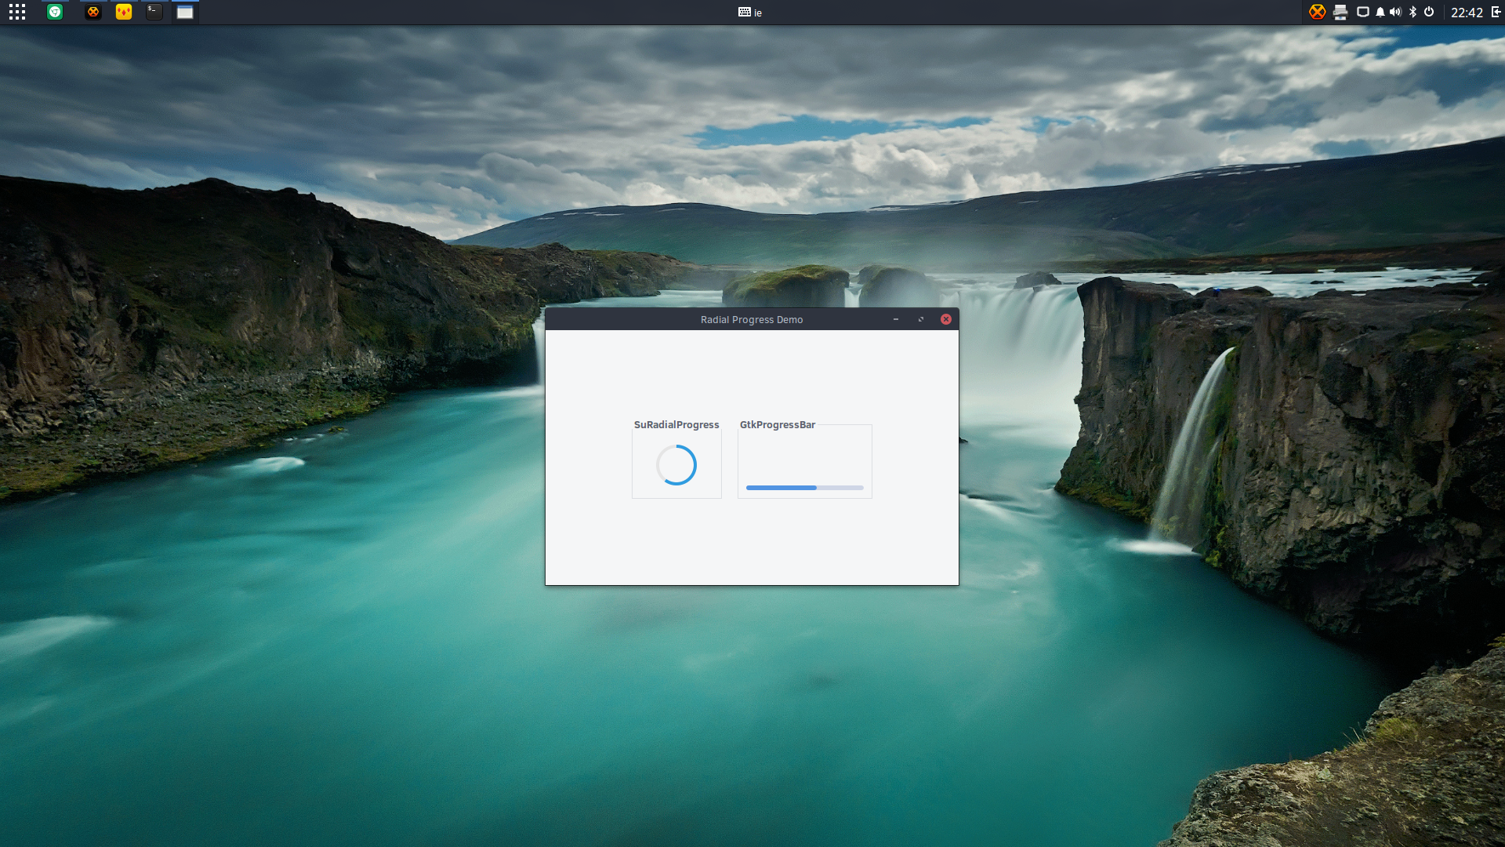Viewport: 1505px width, 847px height.
Task: Click the 22:42 clock
Action: [x=1467, y=13]
